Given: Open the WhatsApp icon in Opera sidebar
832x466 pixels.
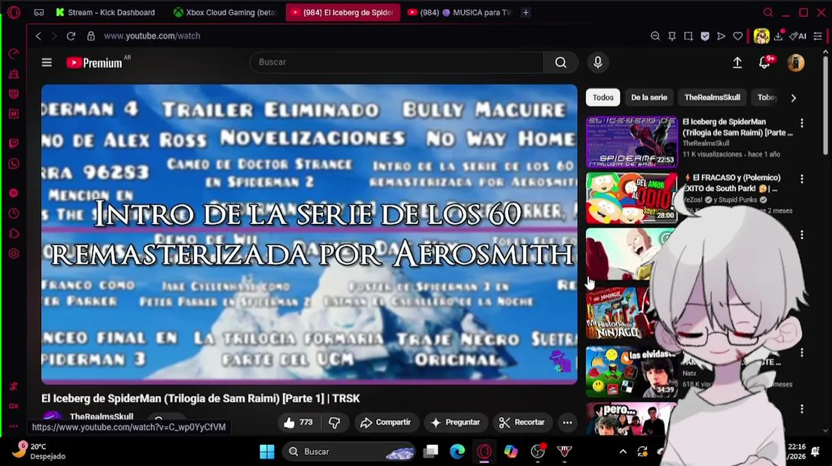Looking at the screenshot, I should (14, 164).
